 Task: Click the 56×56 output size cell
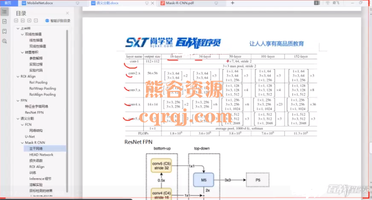click(x=153, y=73)
